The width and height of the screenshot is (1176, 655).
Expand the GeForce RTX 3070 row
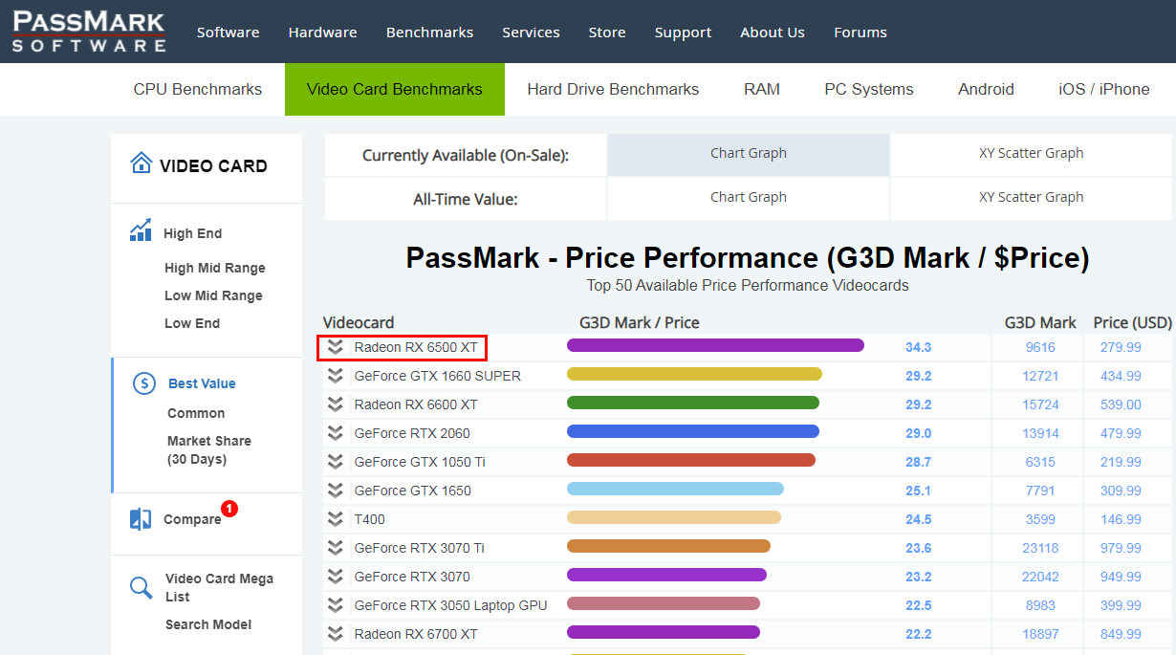(x=335, y=577)
